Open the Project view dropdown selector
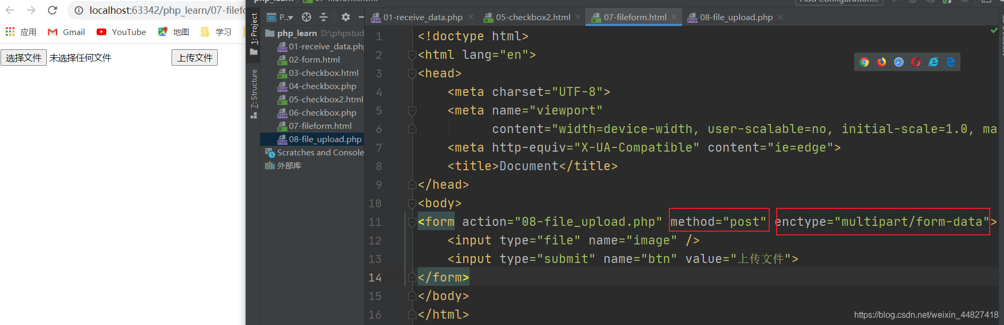 click(x=280, y=17)
